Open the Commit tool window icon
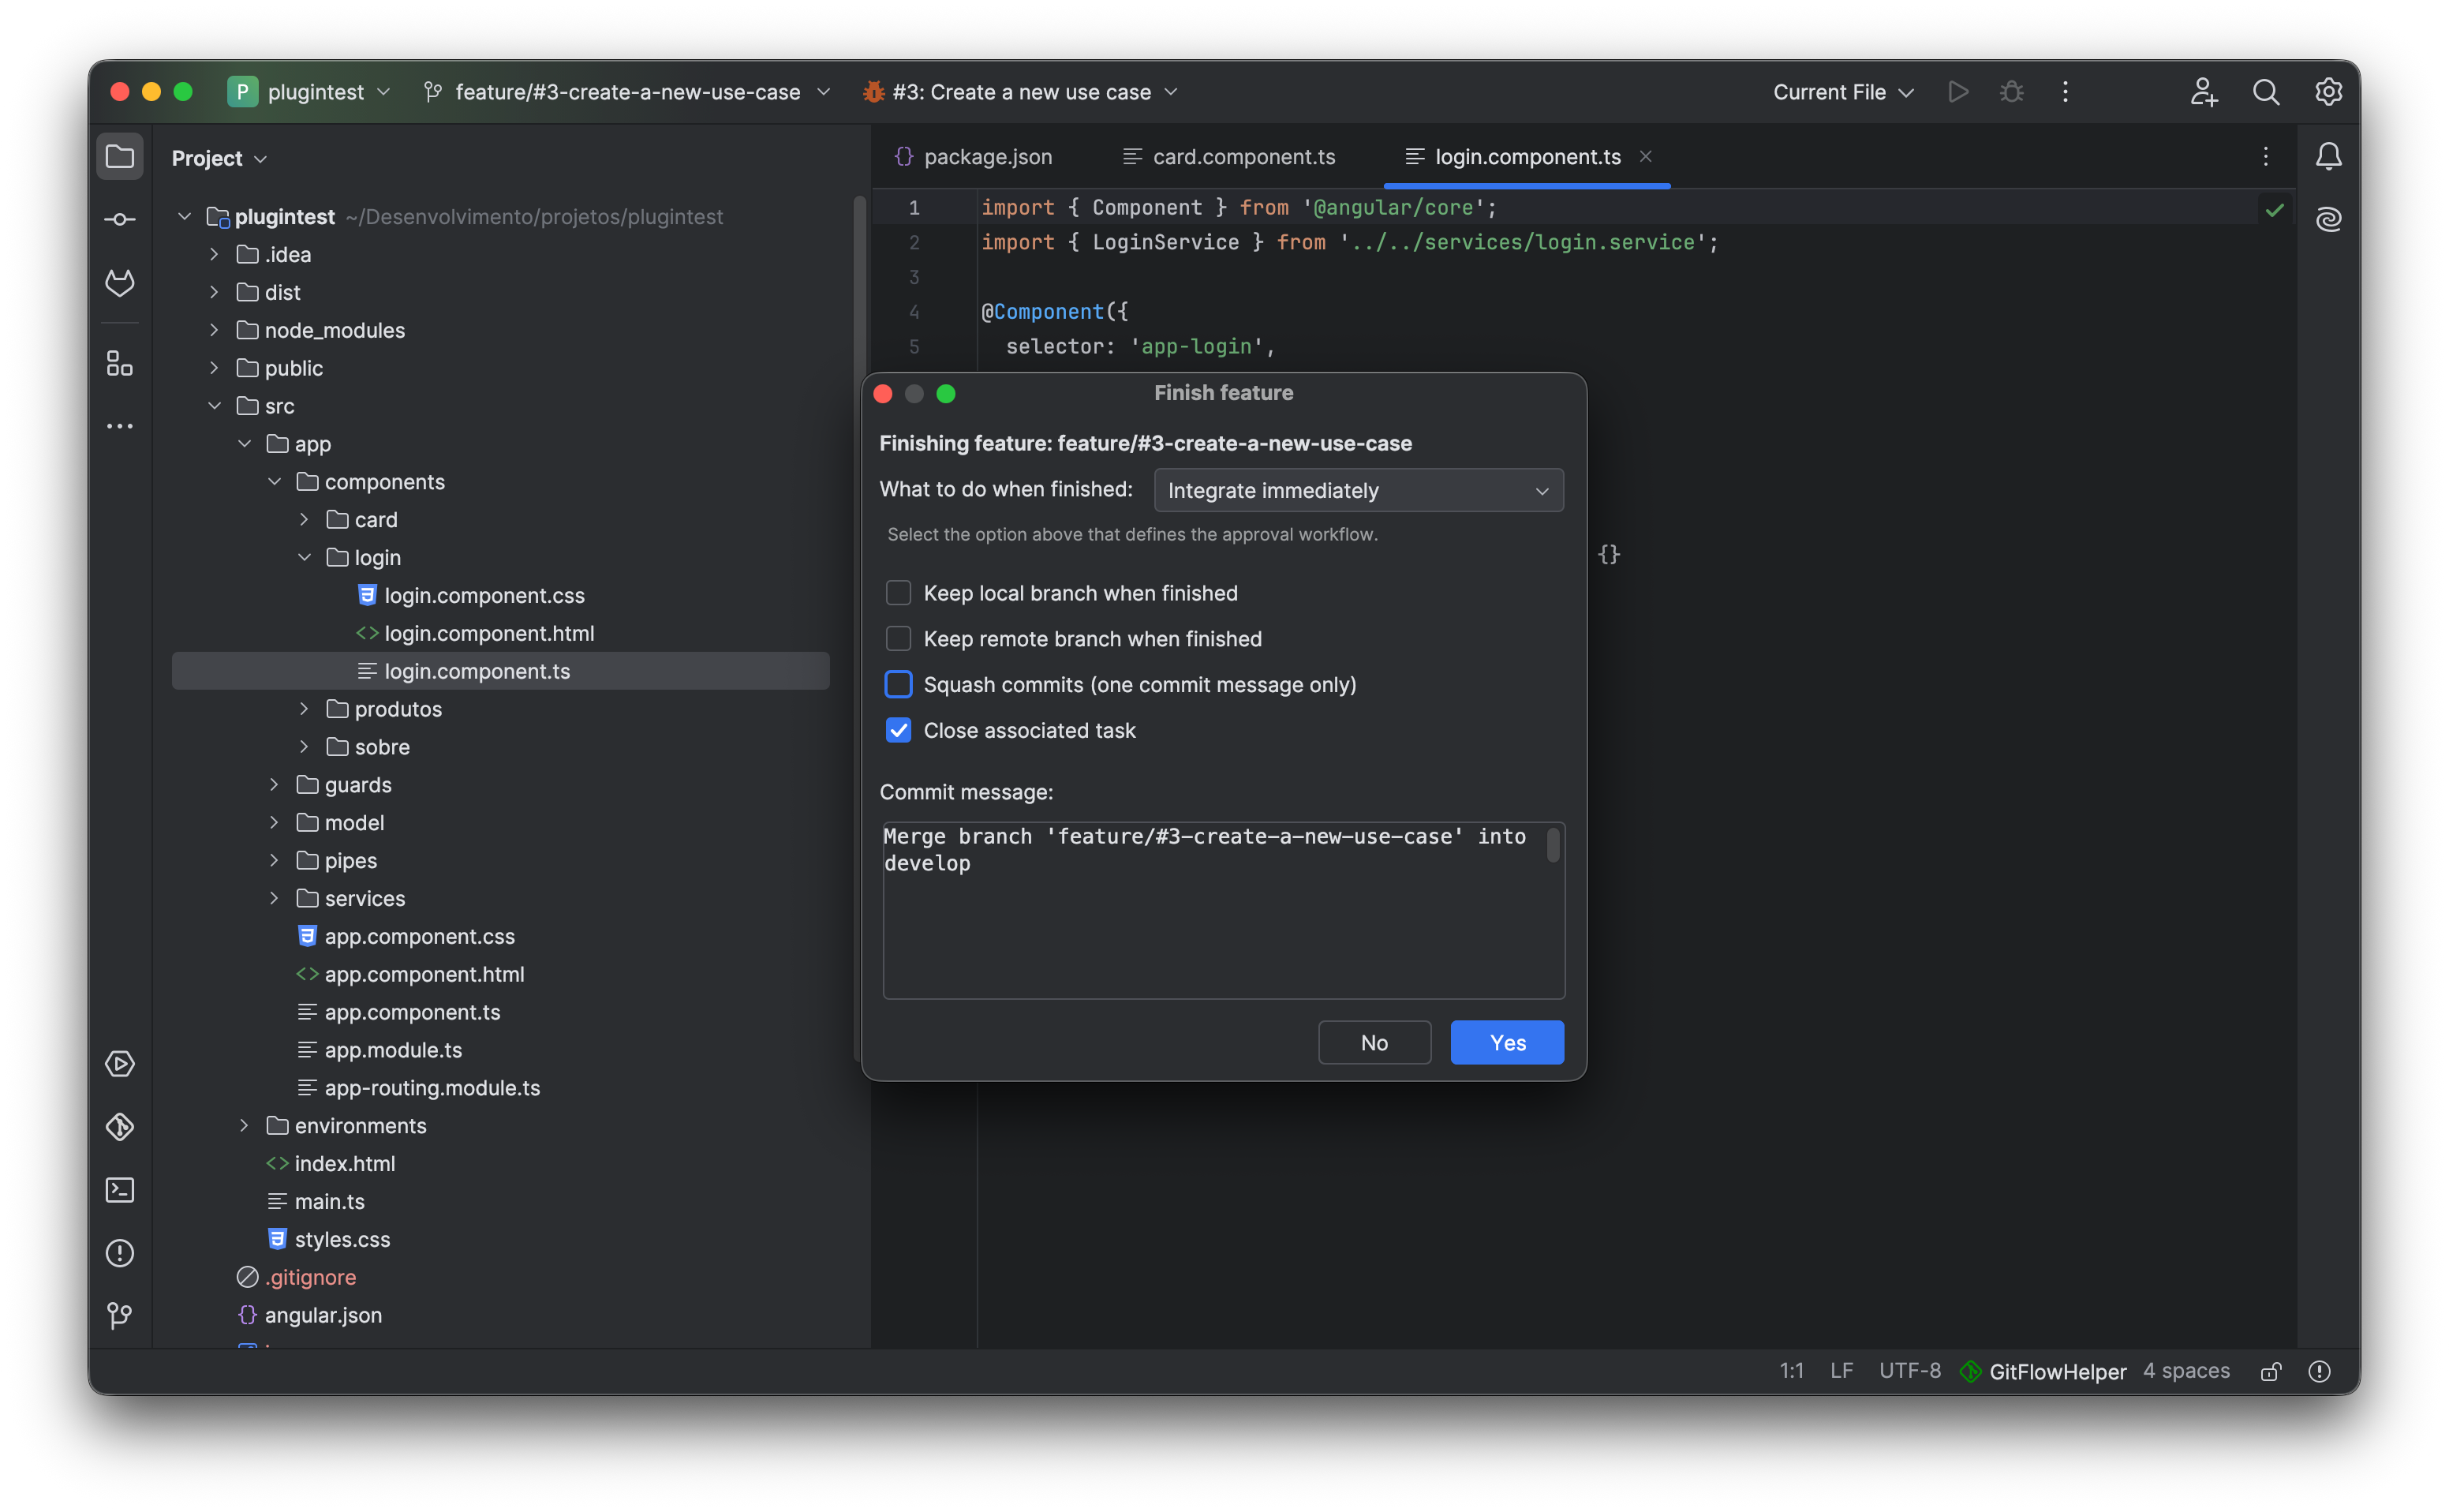Viewport: 2449px width, 1512px height. 120,220
